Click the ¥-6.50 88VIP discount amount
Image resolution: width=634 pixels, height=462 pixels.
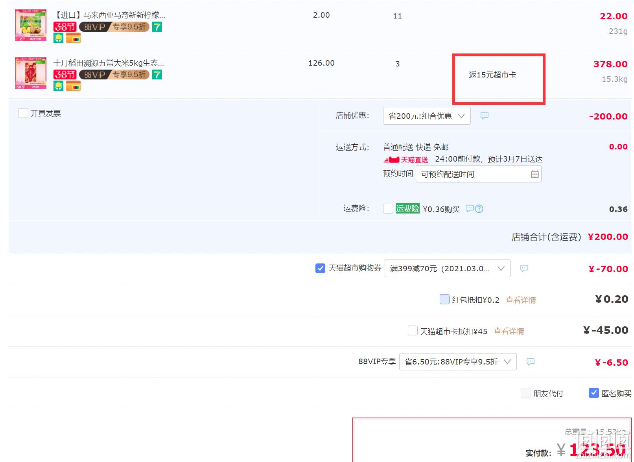tap(611, 363)
